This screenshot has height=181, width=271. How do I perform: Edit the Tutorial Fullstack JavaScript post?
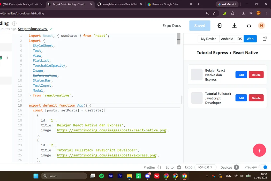click(x=241, y=98)
